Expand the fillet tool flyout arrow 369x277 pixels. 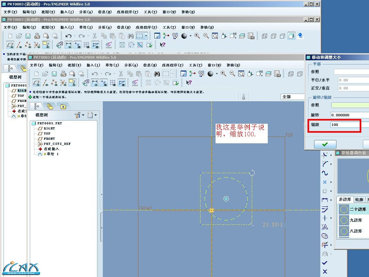click(331, 155)
